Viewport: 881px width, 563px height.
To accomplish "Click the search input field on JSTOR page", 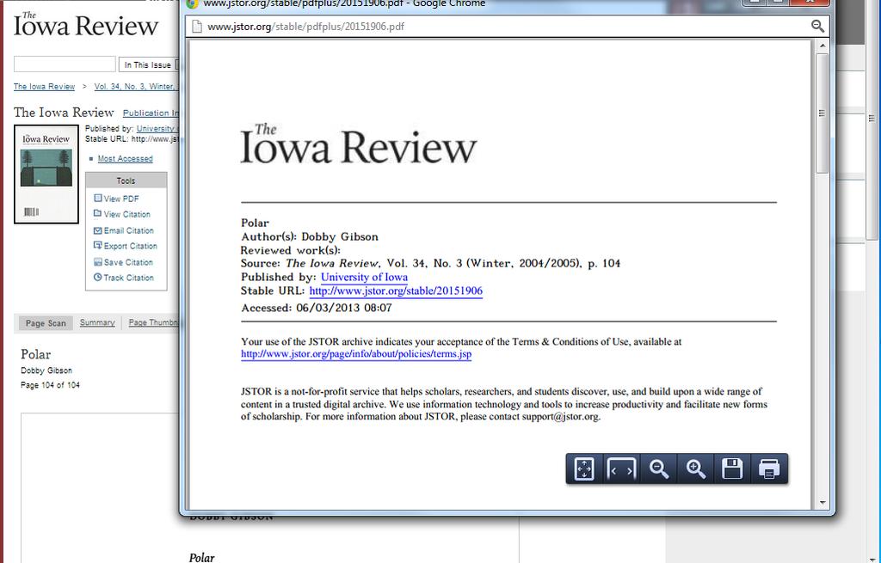I will click(65, 64).
